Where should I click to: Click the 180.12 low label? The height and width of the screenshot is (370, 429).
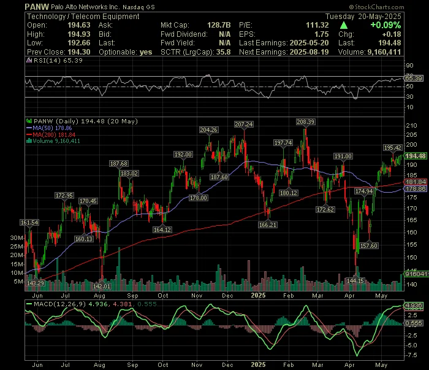pyautogui.click(x=289, y=193)
